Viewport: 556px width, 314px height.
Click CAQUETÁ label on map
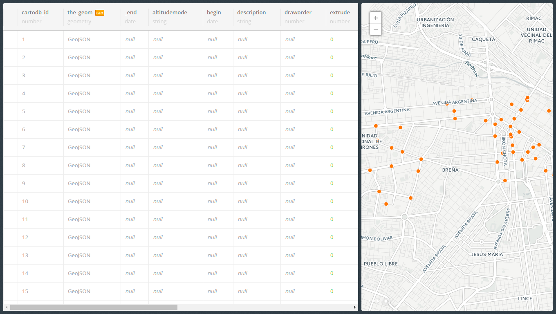484,39
